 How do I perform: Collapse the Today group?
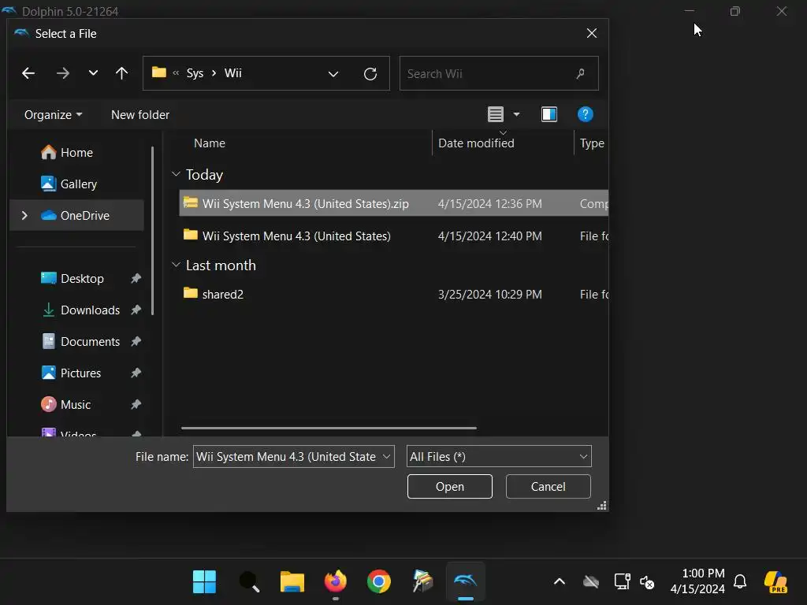pos(176,174)
